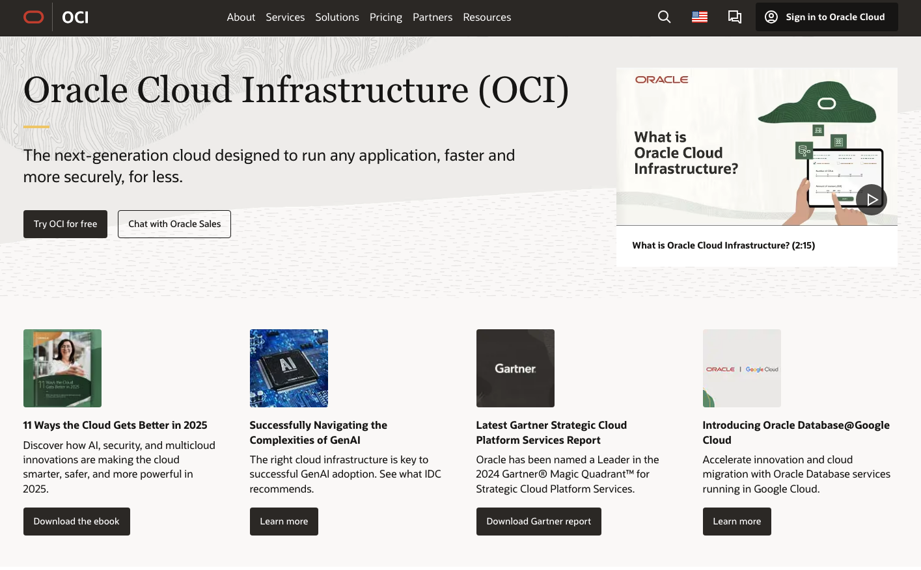Image resolution: width=921 pixels, height=570 pixels.
Task: Open the Resources menu
Action: click(487, 17)
